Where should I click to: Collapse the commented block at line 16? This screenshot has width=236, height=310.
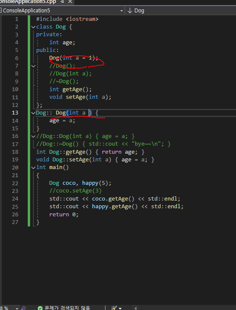pyautogui.click(x=33, y=136)
